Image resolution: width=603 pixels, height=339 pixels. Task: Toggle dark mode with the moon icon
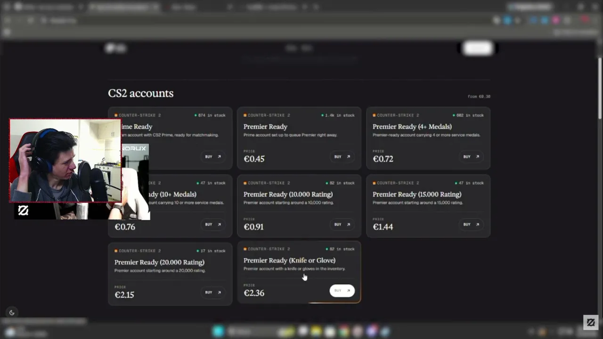pos(12,312)
